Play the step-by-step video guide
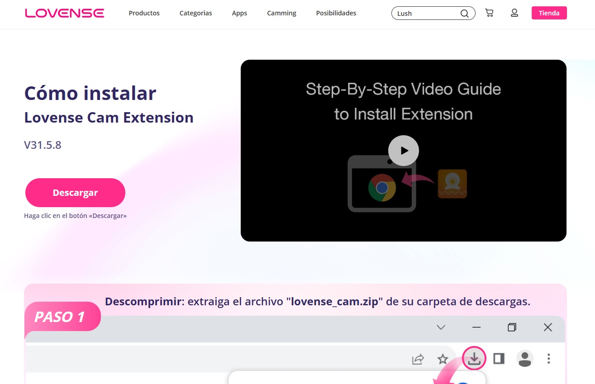595x384 pixels. coord(404,151)
